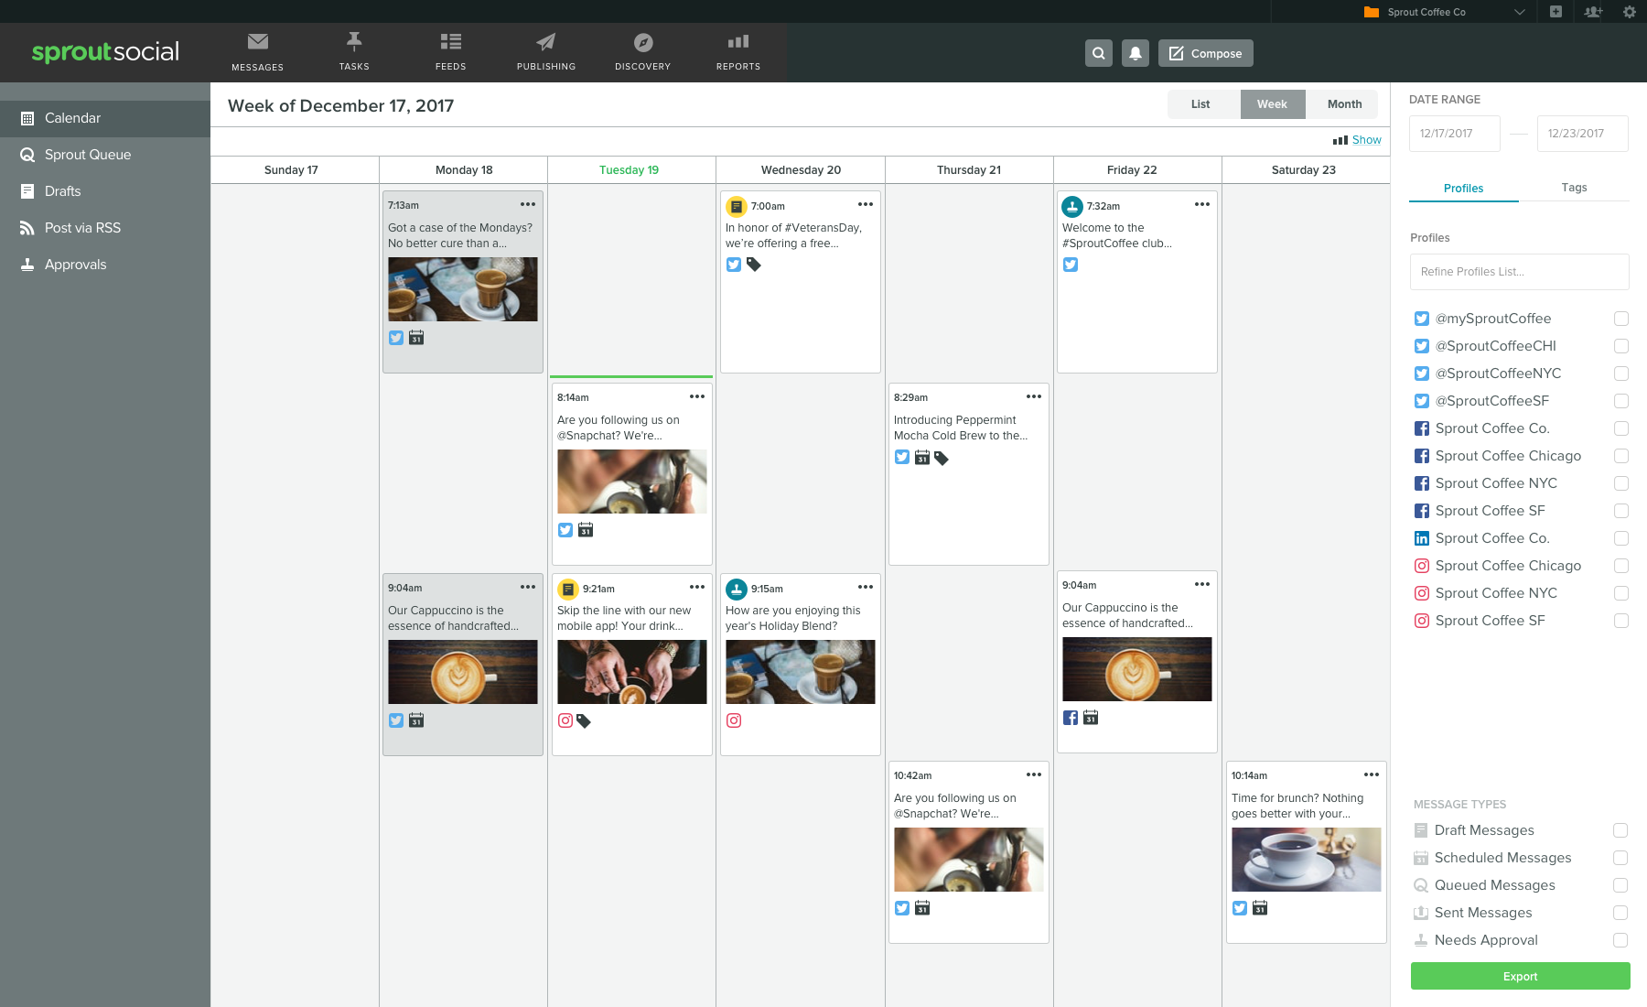Open cappuccino image on Friday 9:04am post
This screenshot has height=1007, width=1647.
pos(1136,669)
